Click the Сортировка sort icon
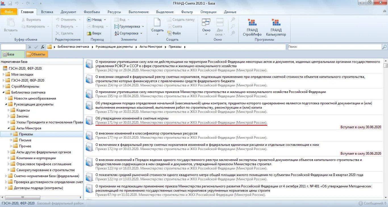The image size is (388, 207). [x=116, y=33]
